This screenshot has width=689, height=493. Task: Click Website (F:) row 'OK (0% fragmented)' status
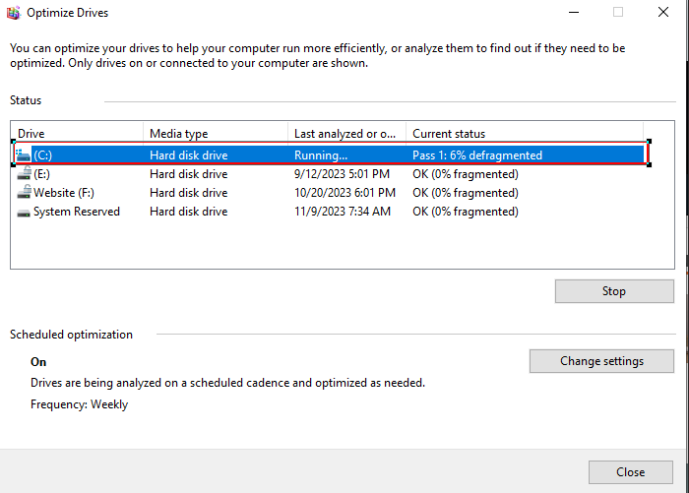point(466,193)
